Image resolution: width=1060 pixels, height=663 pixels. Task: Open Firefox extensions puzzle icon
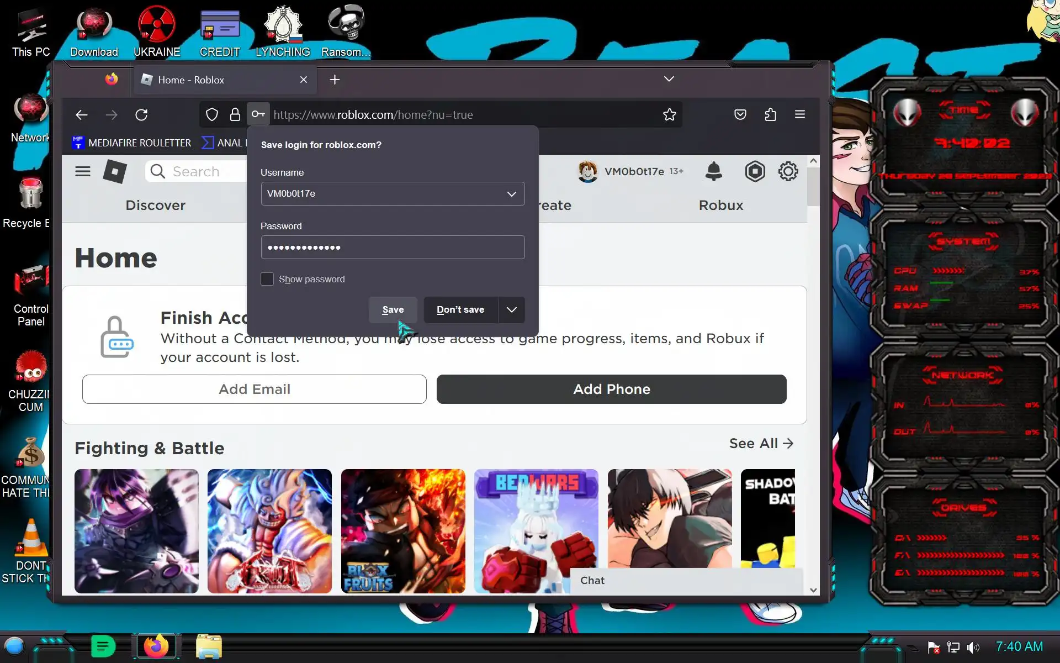click(770, 114)
